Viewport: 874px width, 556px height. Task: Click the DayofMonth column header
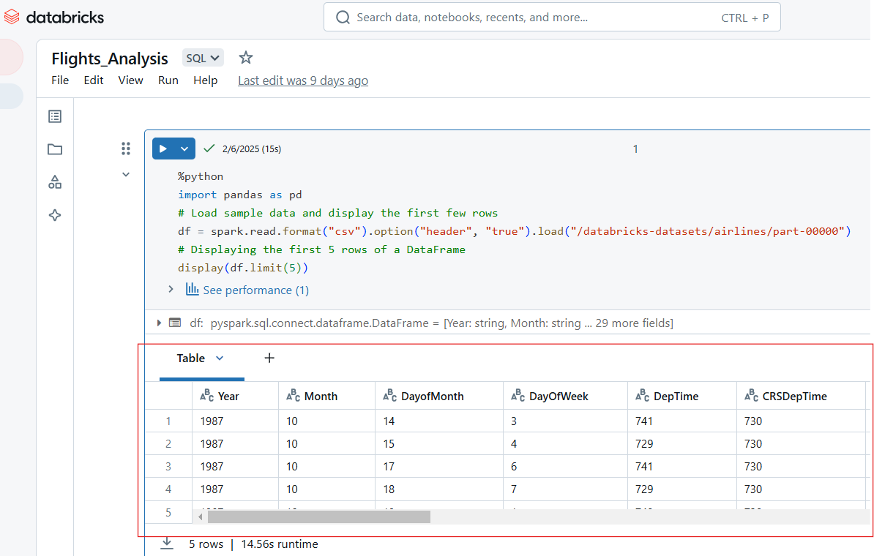(x=439, y=396)
